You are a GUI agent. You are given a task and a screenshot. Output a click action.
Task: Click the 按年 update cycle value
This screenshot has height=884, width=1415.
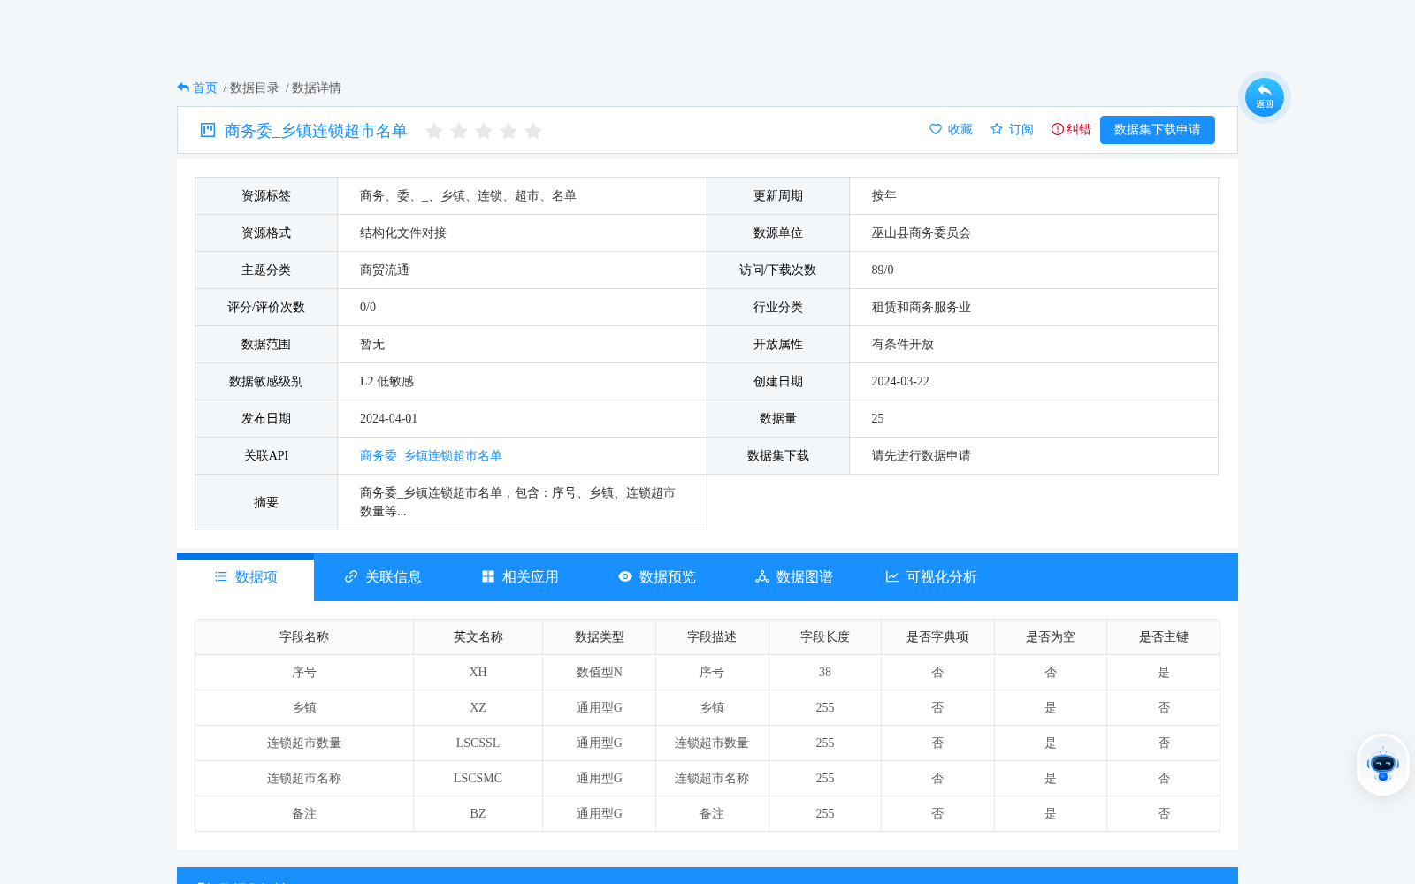pos(884,196)
